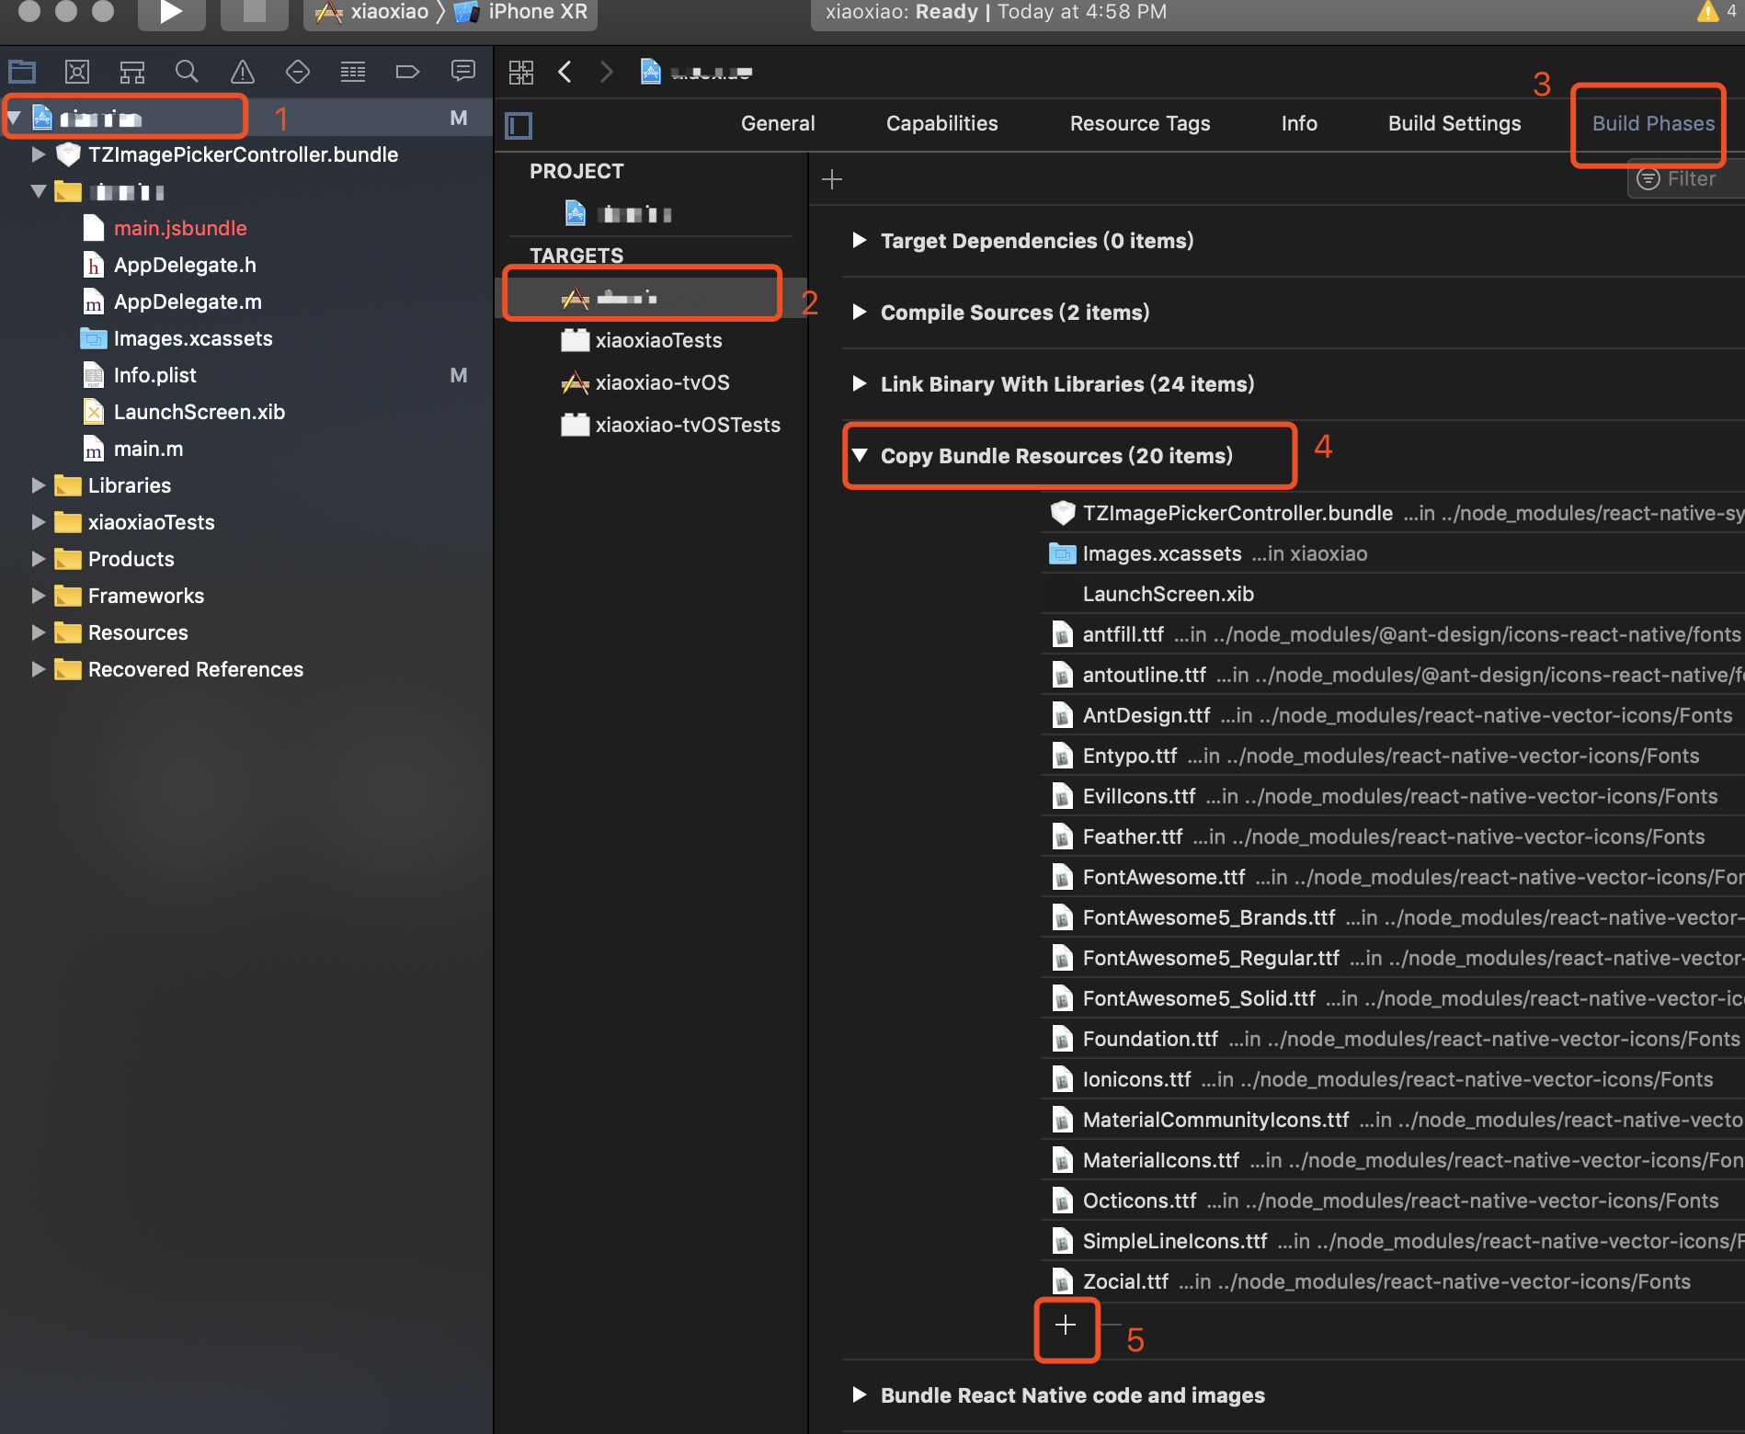
Task: Open the Issue navigator warning triangle
Action: tap(242, 72)
